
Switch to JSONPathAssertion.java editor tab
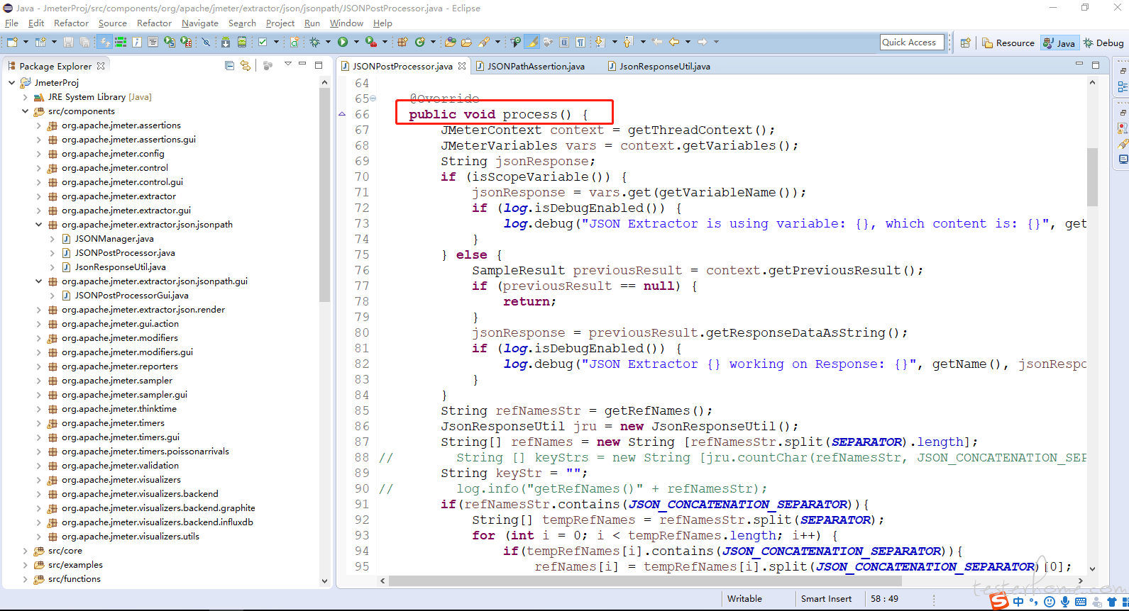click(529, 66)
